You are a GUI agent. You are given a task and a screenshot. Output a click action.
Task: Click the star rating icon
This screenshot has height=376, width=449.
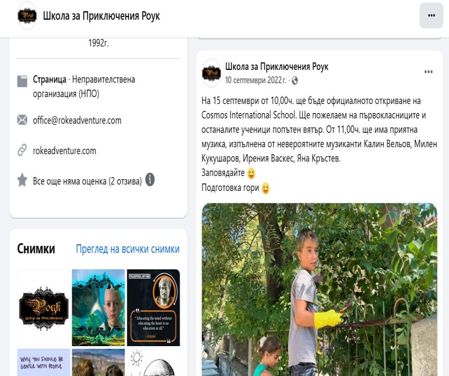coord(22,180)
